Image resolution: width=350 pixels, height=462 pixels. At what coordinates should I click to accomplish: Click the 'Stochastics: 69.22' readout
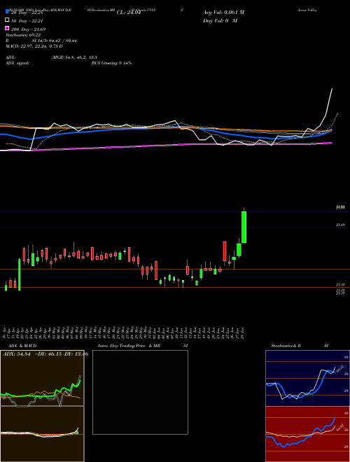(x=23, y=35)
